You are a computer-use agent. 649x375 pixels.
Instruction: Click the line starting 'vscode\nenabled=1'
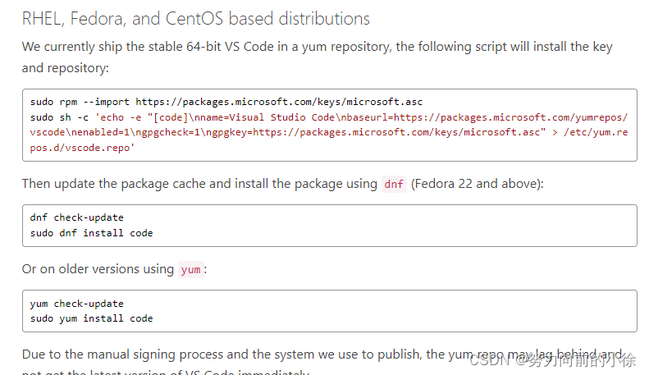(x=329, y=132)
